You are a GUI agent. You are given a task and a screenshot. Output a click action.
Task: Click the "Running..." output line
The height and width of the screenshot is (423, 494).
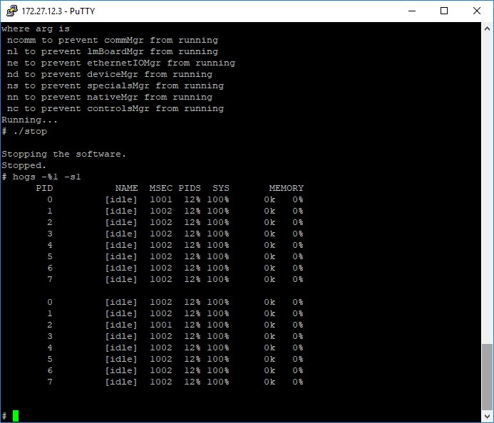(30, 120)
